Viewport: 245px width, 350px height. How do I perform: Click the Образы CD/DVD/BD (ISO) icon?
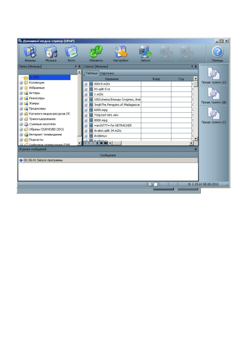click(26, 129)
